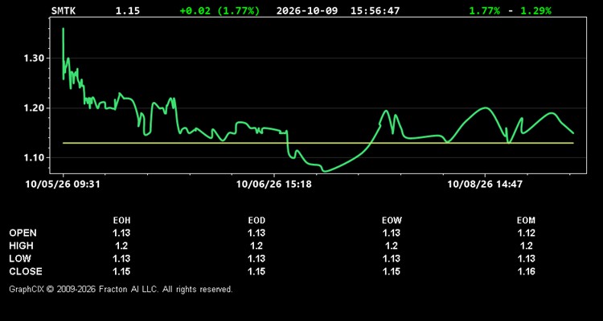
Task: Click the GraphCIX copyright notice
Action: click(121, 289)
